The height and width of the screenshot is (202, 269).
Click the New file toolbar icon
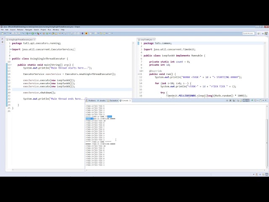[2, 34]
